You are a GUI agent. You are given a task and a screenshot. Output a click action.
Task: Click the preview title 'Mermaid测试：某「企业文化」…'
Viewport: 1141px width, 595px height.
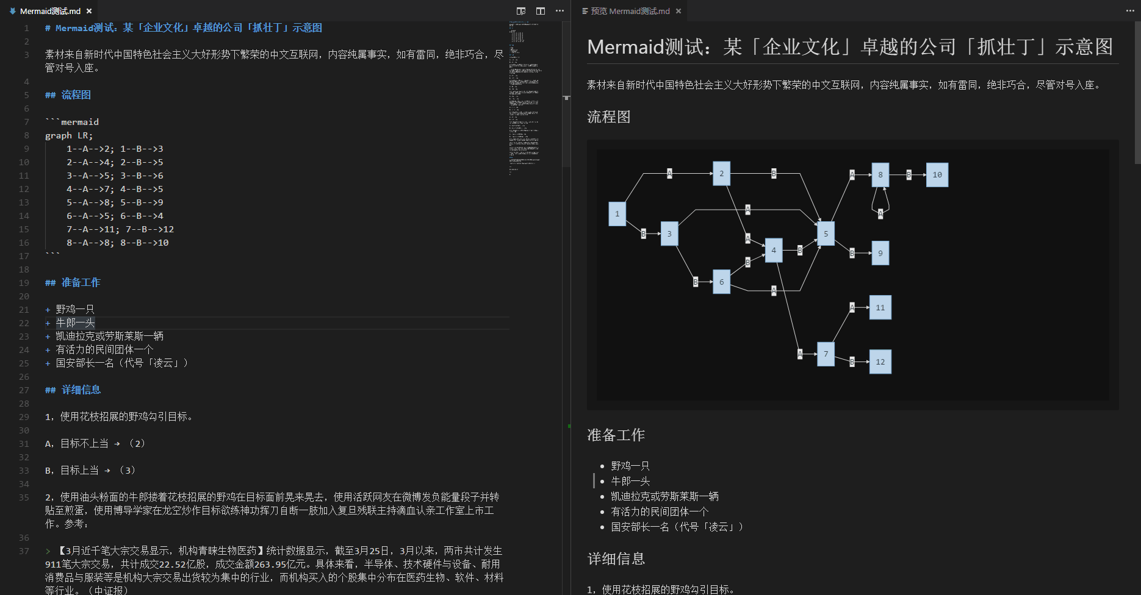850,47
